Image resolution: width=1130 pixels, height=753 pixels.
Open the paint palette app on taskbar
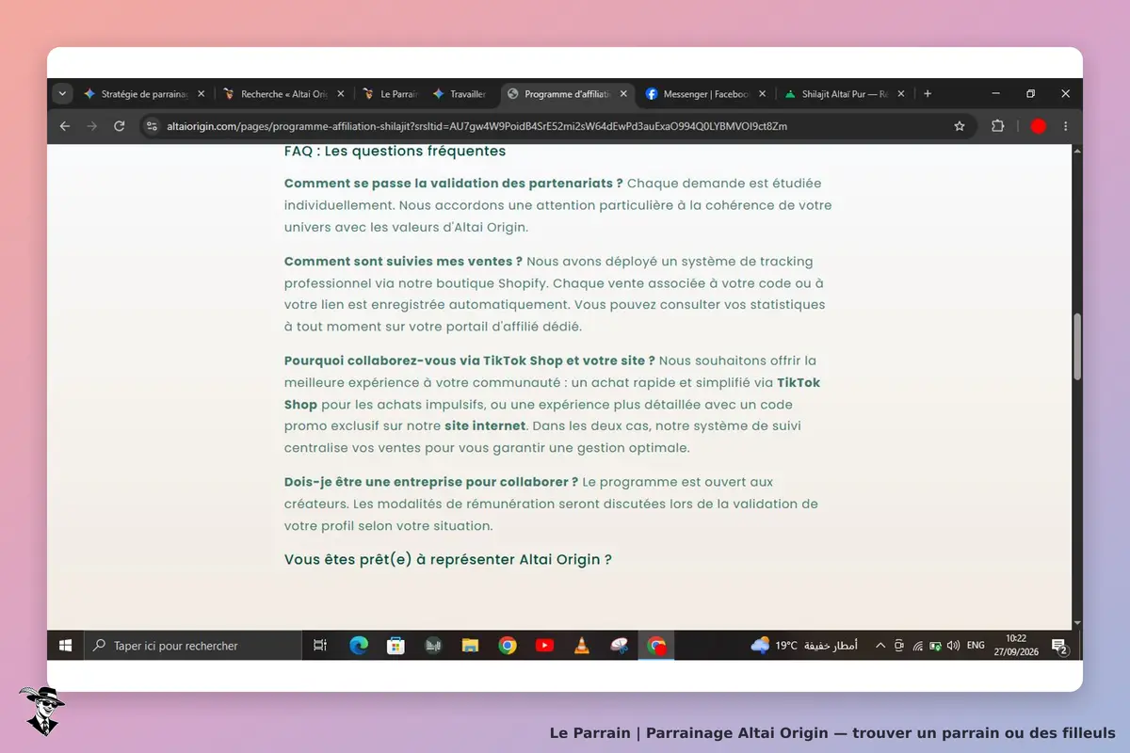point(619,646)
